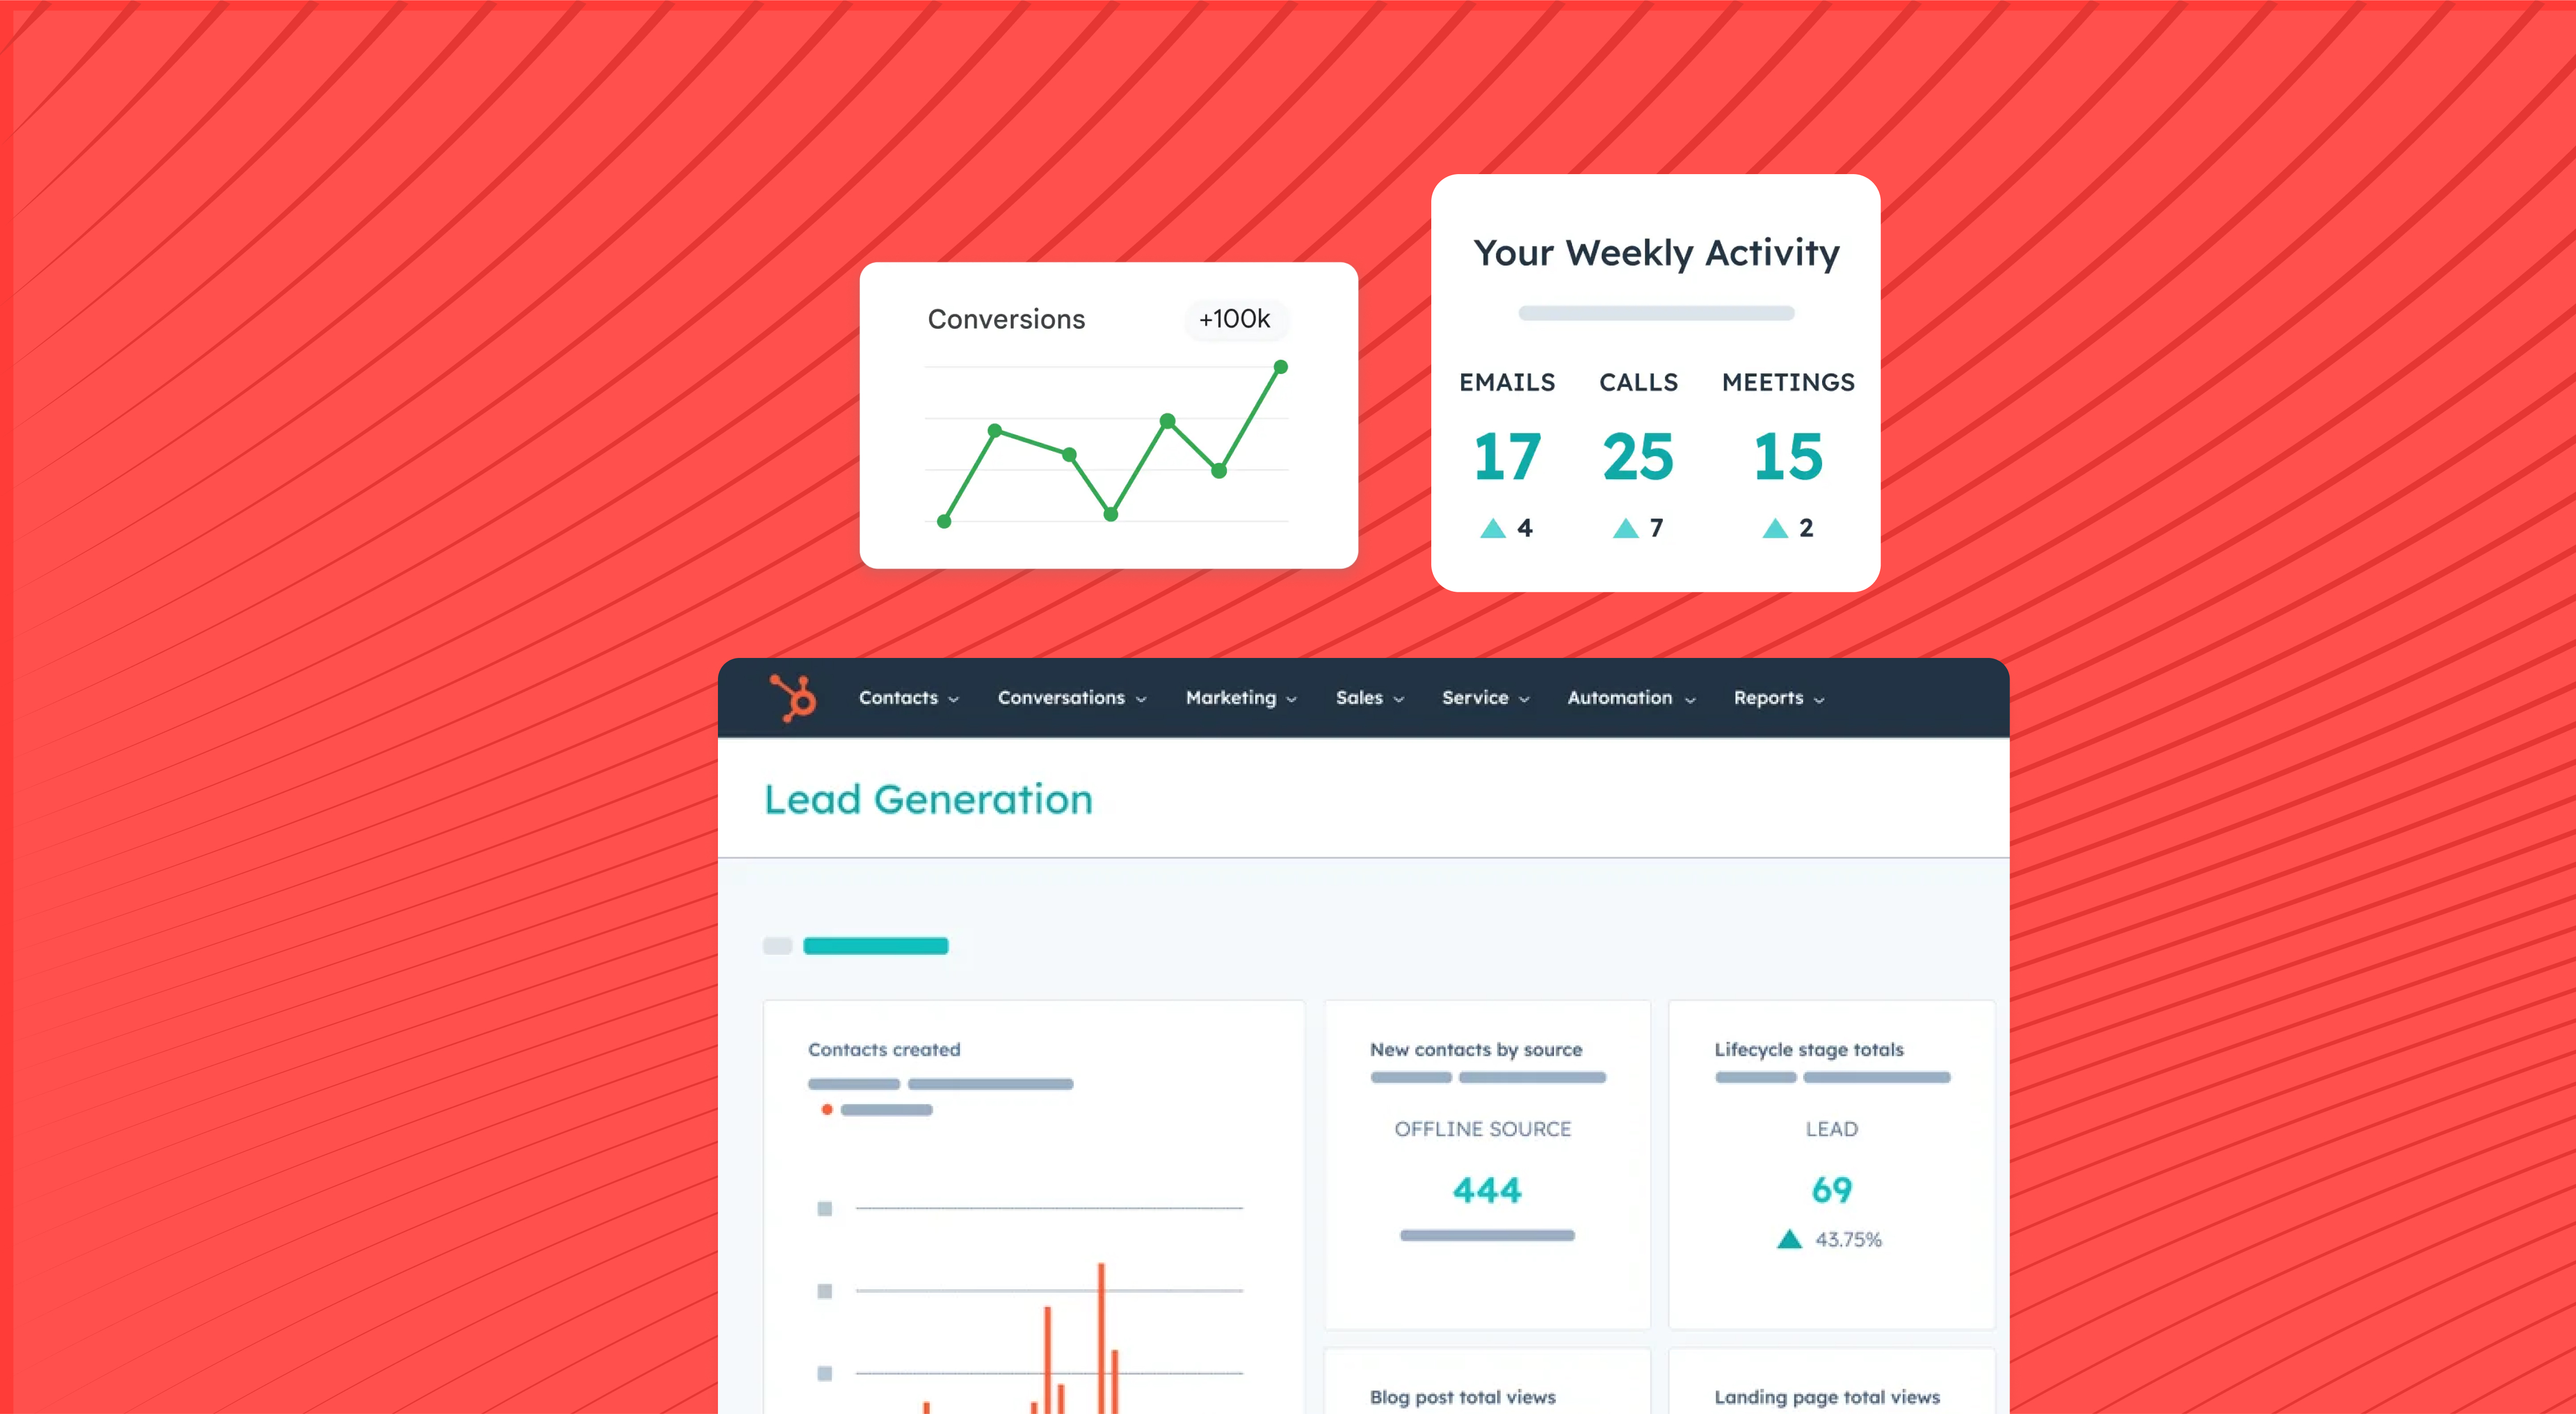Click the Lead percentage increase triangle
The width and height of the screenshot is (2576, 1414).
[x=1789, y=1240]
